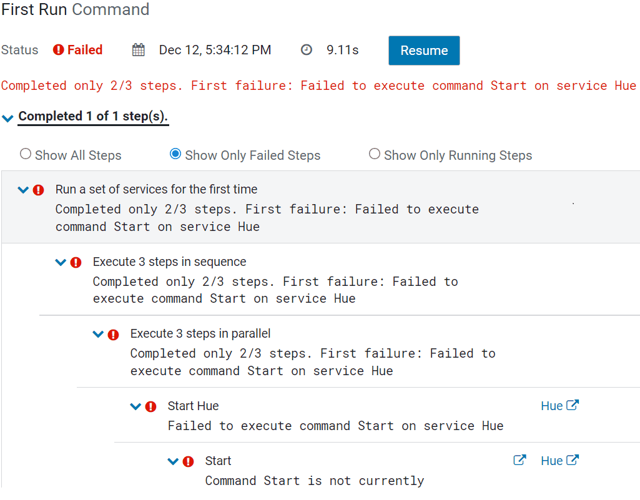640x500 pixels.
Task: Click the 'First Run Command' page title
Action: [76, 9]
